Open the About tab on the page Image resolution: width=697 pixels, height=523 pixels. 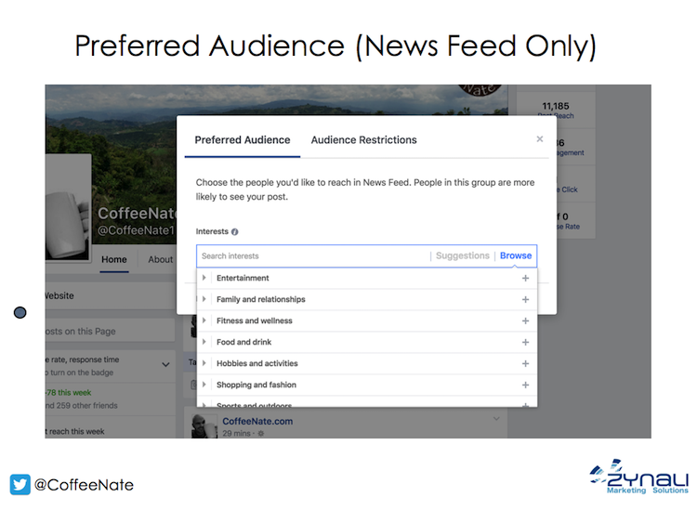coord(160,259)
